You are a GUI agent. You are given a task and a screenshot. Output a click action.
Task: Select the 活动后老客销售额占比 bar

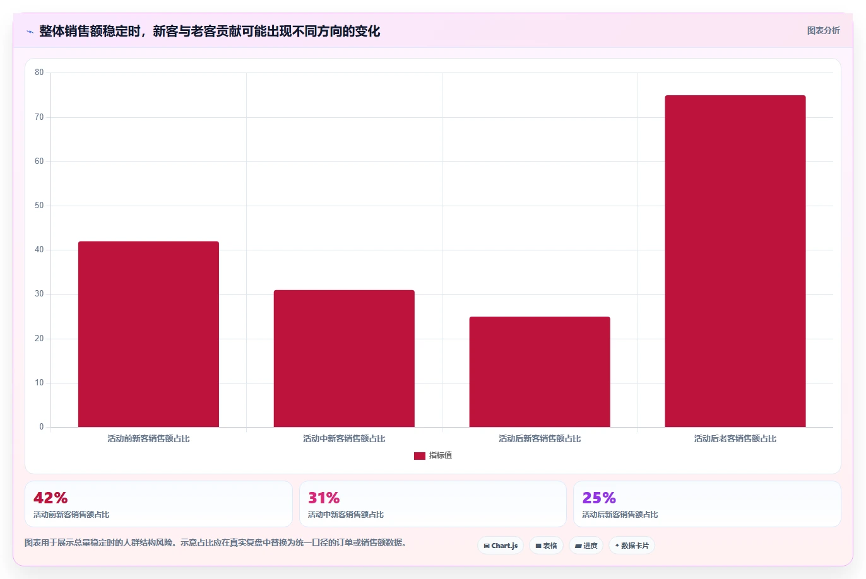pos(735,261)
